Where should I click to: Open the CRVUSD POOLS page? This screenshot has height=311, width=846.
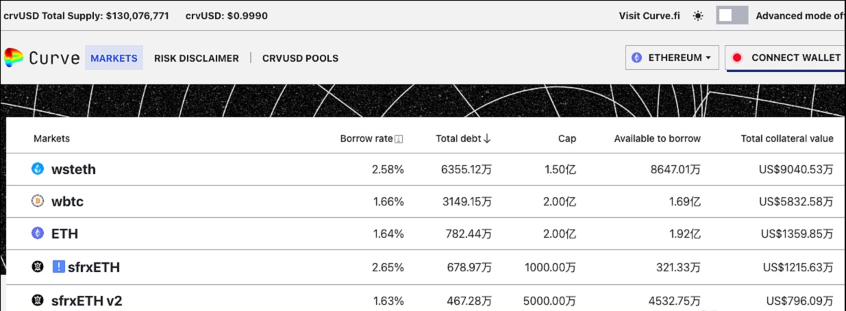point(300,58)
